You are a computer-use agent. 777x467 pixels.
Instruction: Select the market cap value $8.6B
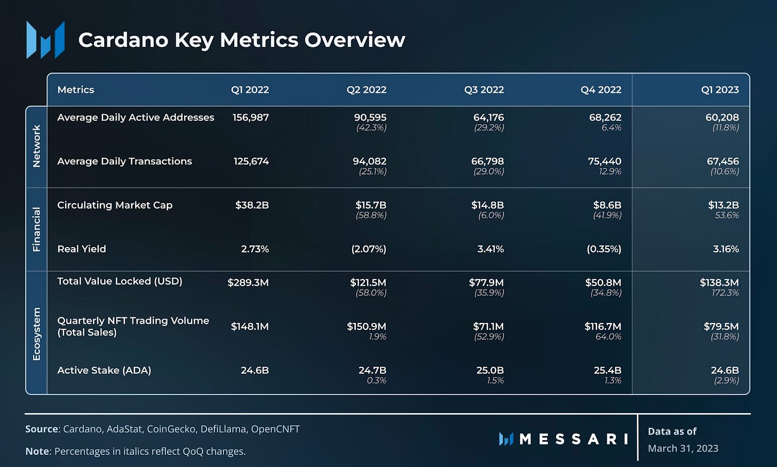pos(607,205)
